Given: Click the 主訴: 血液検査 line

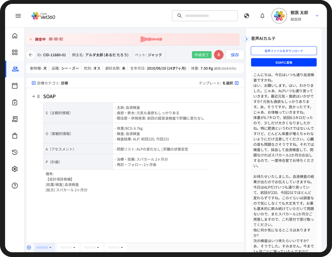Looking at the screenshot, I should pyautogui.click(x=127, y=107).
